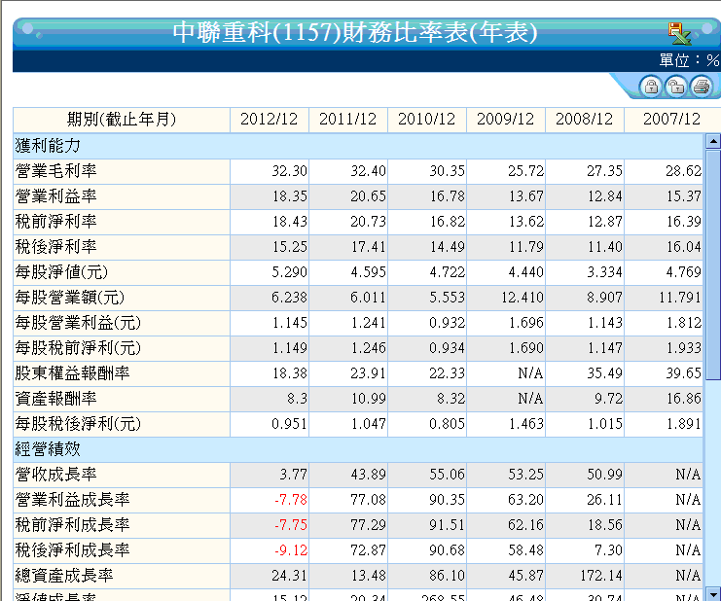Click the 獲利能力 section row

358,146
